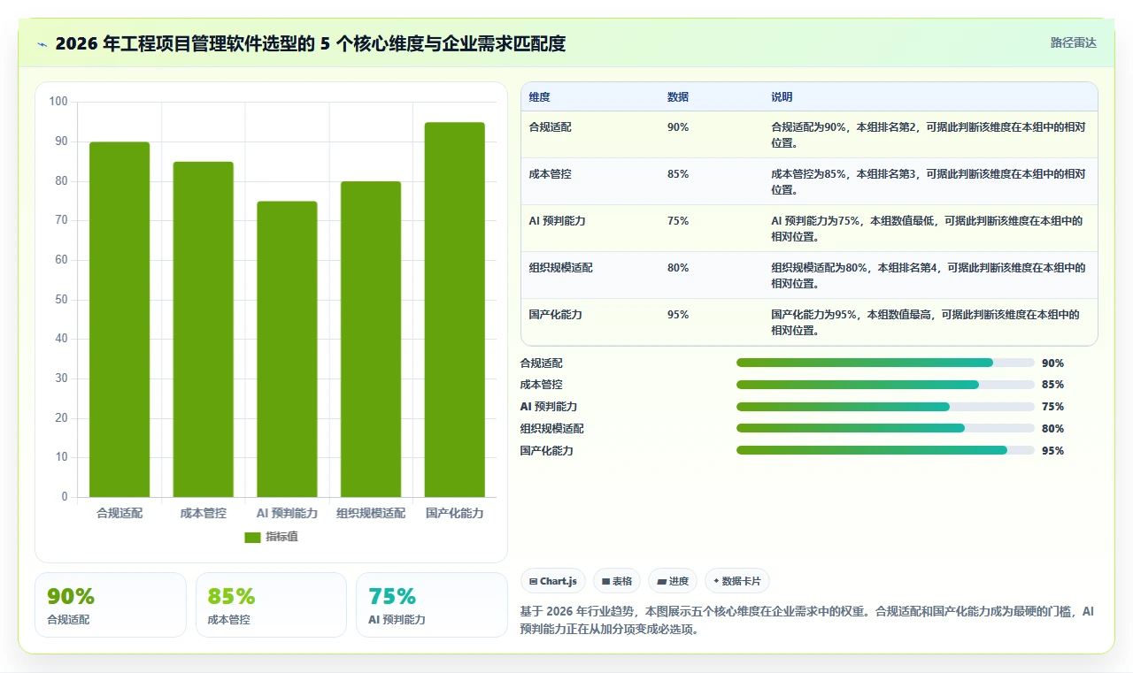Click the 维度 column header
Viewport: 1133px width, 673px height.
point(539,96)
